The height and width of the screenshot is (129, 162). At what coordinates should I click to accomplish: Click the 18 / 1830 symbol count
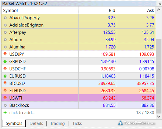pos(145,113)
